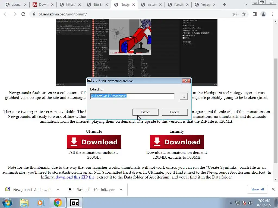Switch to the Kahvib tab
Screen dimensions: 278x208
point(178,5)
